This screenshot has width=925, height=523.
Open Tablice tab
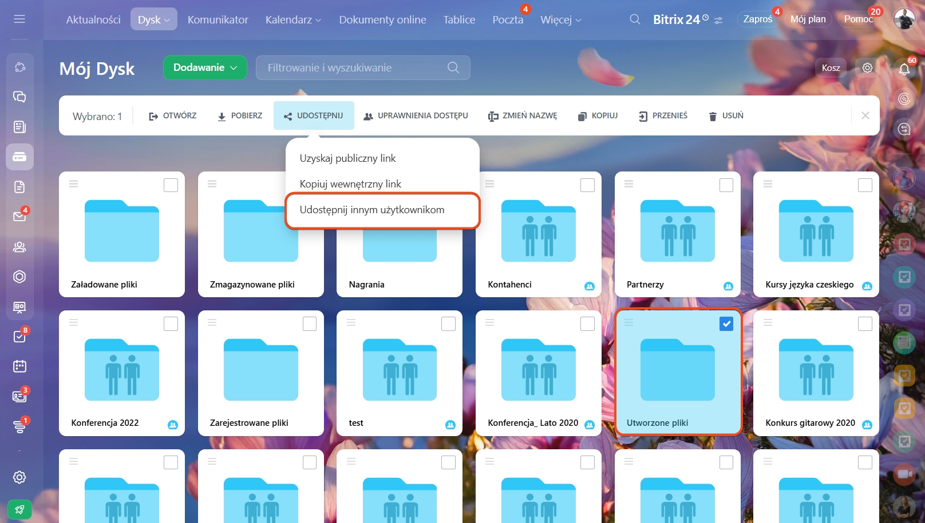[x=460, y=19]
